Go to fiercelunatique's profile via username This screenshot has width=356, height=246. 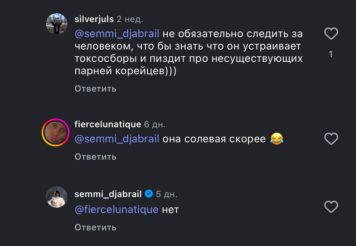point(108,124)
